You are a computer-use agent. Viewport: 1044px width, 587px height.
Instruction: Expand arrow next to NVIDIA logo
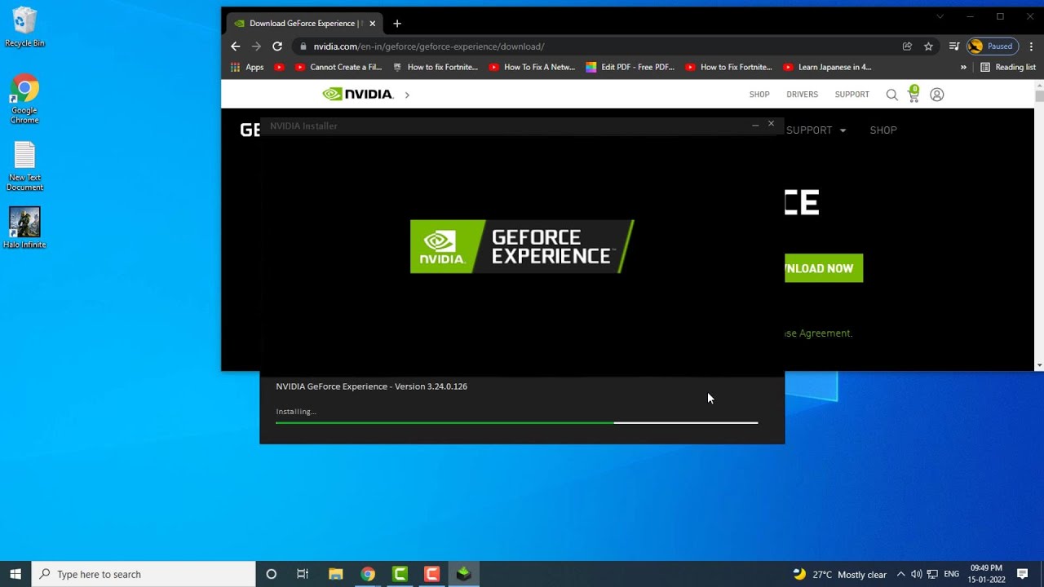point(407,95)
